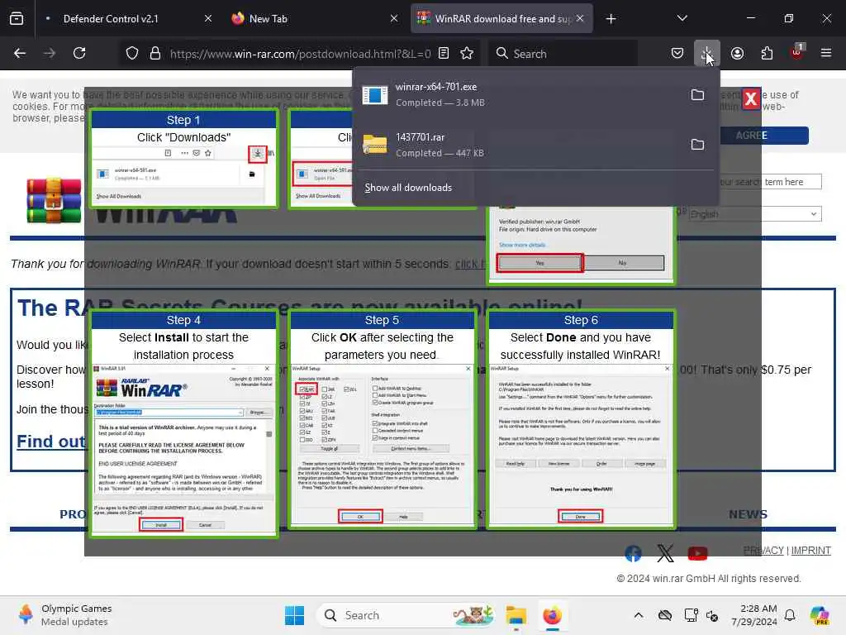Click the site security padlock icon

click(155, 54)
